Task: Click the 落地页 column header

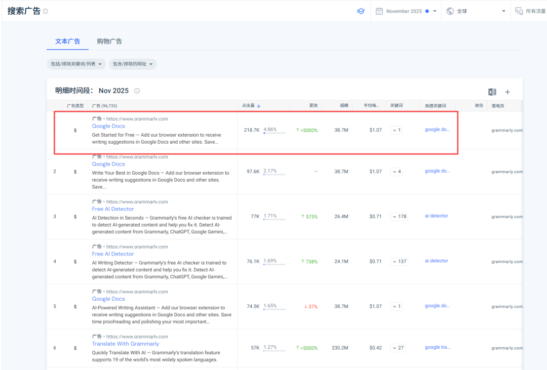Action: point(498,106)
